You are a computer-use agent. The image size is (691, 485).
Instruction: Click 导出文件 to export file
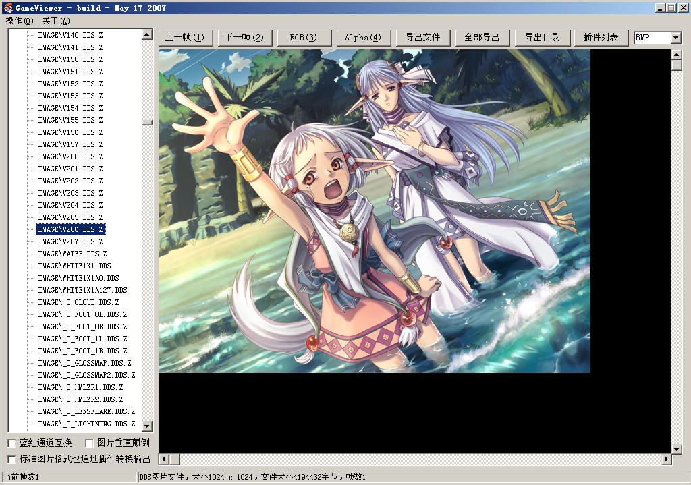tap(422, 38)
